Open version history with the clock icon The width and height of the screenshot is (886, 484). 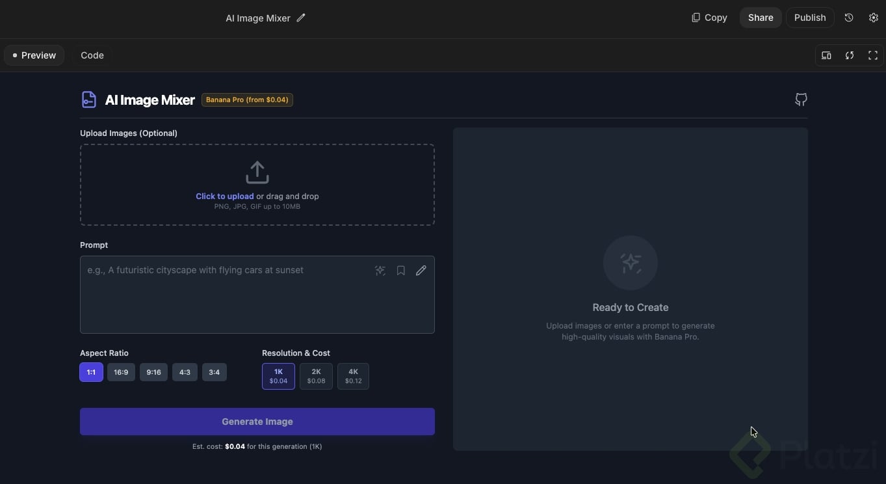tap(849, 18)
